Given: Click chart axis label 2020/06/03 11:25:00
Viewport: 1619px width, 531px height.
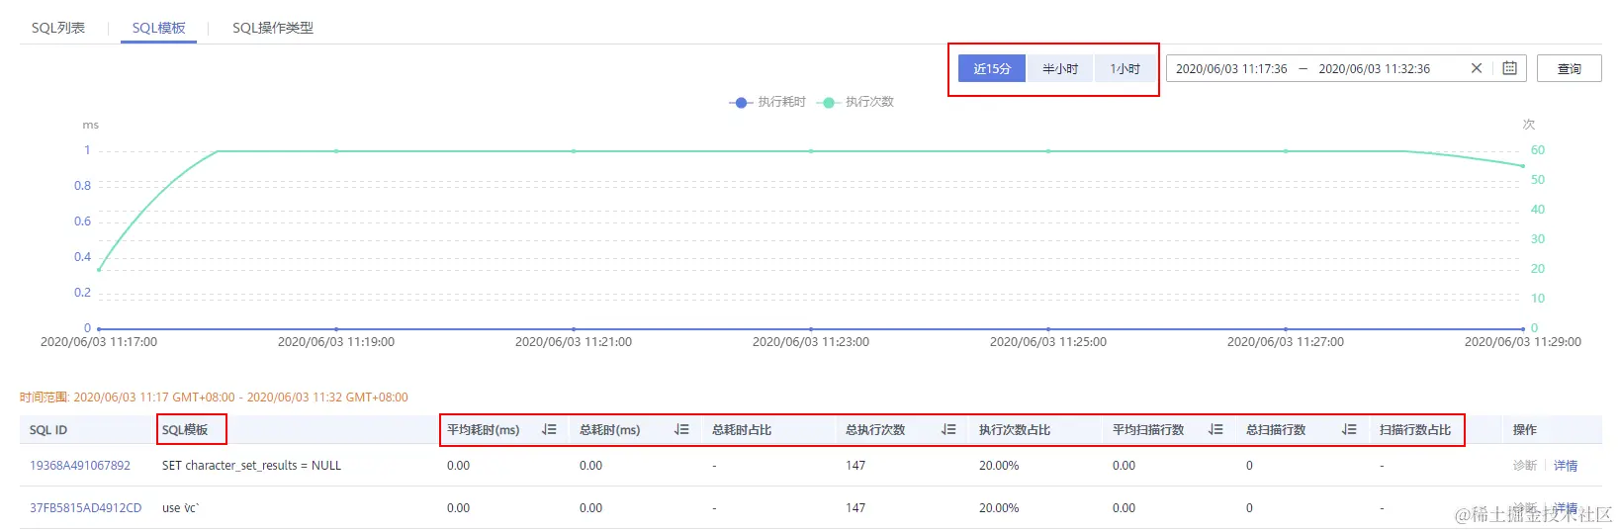Looking at the screenshot, I should [1048, 341].
